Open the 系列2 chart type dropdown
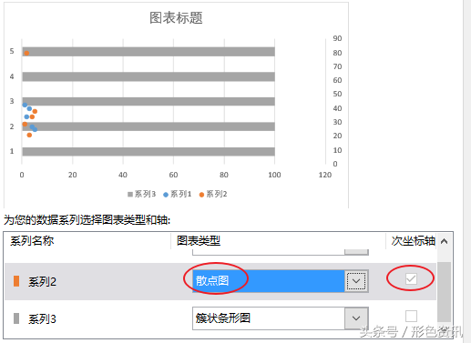This screenshot has width=471, height=343. click(x=356, y=281)
